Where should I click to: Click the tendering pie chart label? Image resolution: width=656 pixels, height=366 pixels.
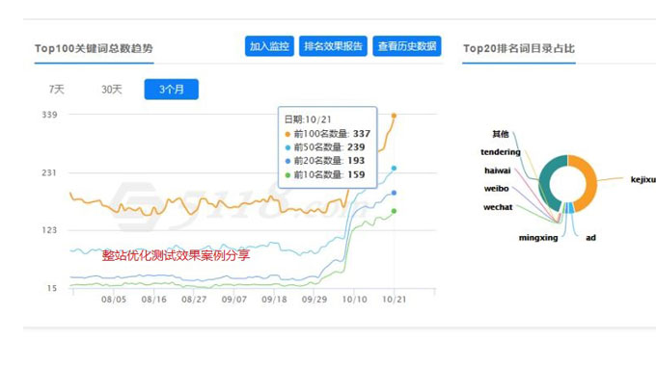point(501,152)
